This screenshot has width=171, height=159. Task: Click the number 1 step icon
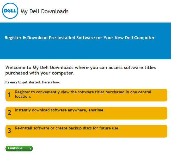(x=9, y=95)
